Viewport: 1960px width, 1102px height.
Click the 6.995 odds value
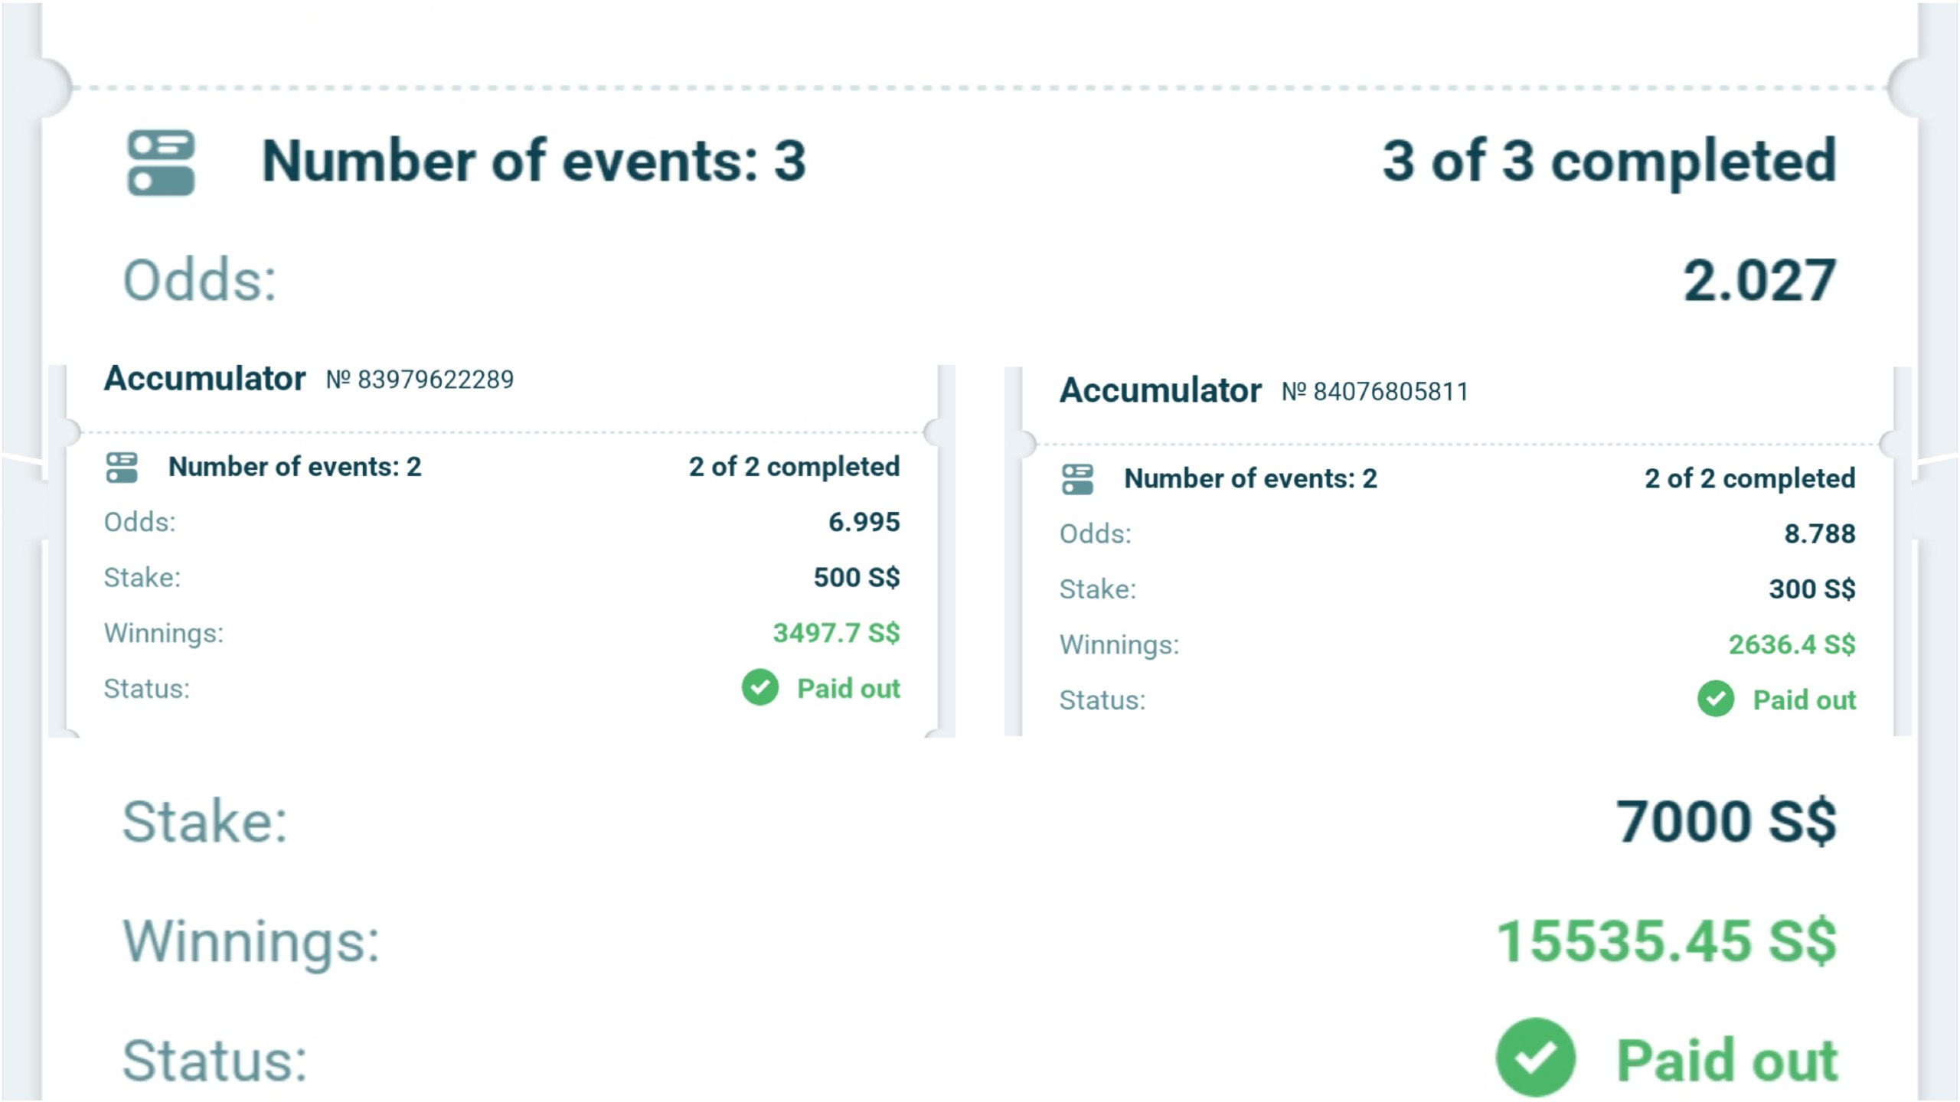tap(864, 522)
